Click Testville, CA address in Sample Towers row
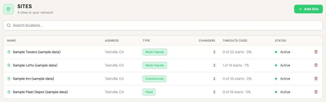 pyautogui.click(x=114, y=52)
